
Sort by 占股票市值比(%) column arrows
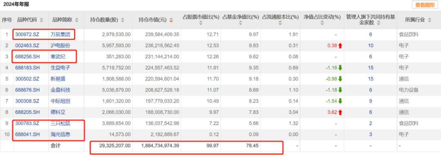tap(200, 23)
